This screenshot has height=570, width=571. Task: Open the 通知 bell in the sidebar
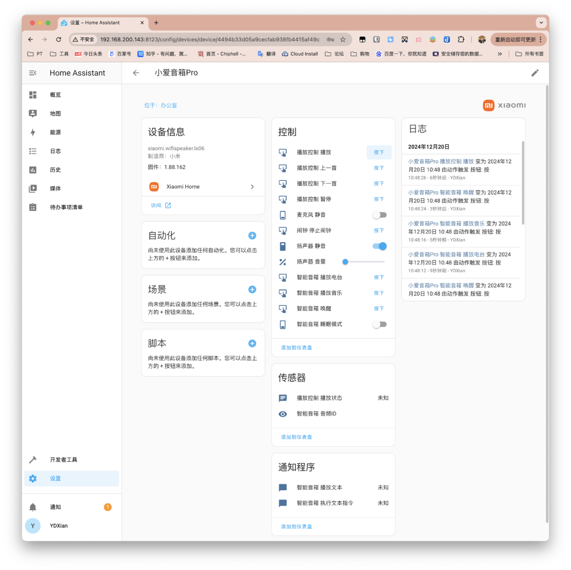33,507
